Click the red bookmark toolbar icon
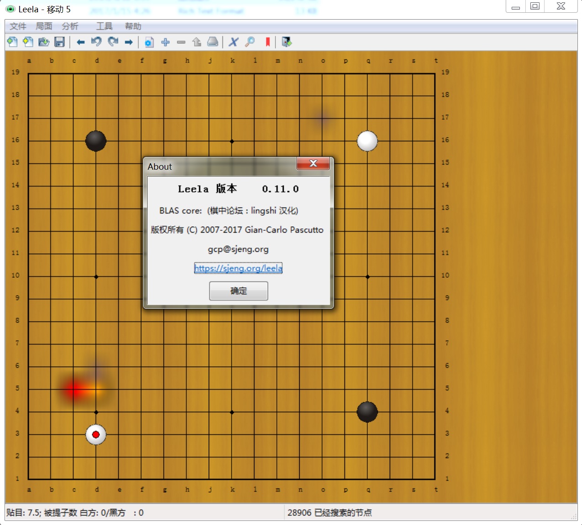The width and height of the screenshot is (582, 525). click(x=268, y=42)
